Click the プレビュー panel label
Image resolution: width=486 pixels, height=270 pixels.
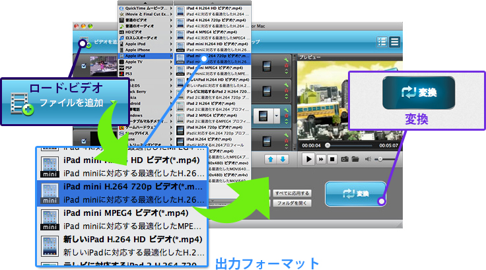pos(310,57)
